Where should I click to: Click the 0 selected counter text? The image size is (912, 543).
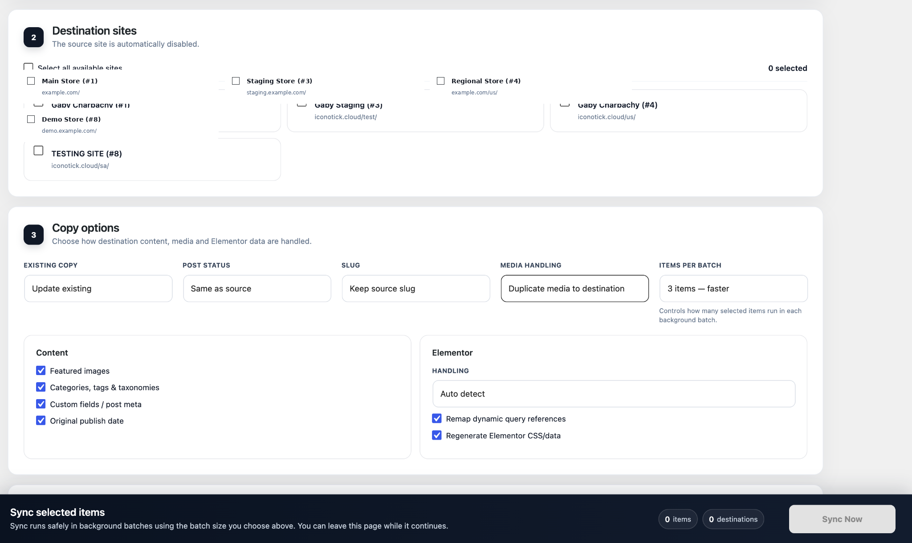click(787, 68)
